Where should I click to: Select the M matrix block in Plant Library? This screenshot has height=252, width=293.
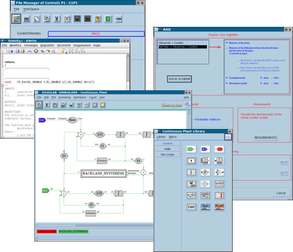(x=191, y=184)
